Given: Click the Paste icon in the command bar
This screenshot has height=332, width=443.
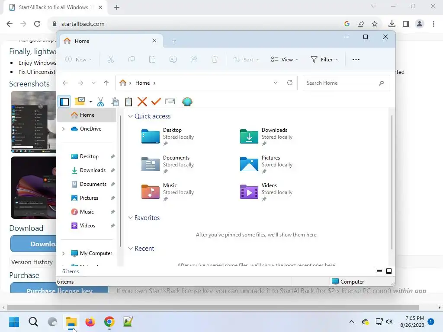Looking at the screenshot, I should pos(152,60).
